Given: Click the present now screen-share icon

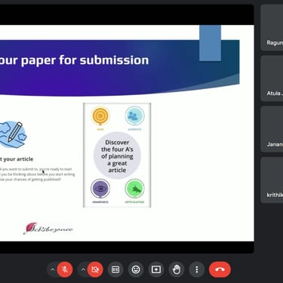Looking at the screenshot, I should click(x=156, y=269).
